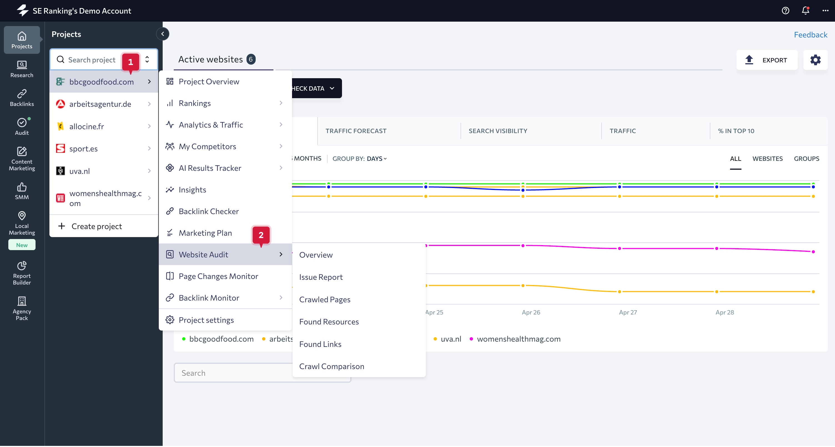Expand bbcgoodfood.com project submenu
Image resolution: width=835 pixels, height=447 pixels.
[149, 82]
